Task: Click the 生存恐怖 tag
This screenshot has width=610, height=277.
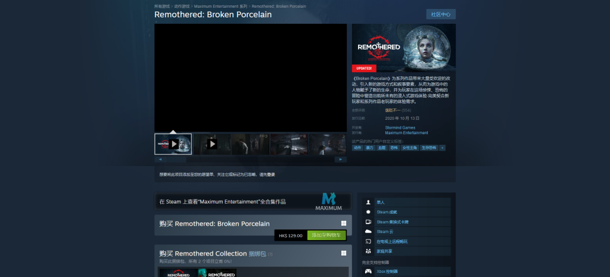Action: pyautogui.click(x=430, y=148)
